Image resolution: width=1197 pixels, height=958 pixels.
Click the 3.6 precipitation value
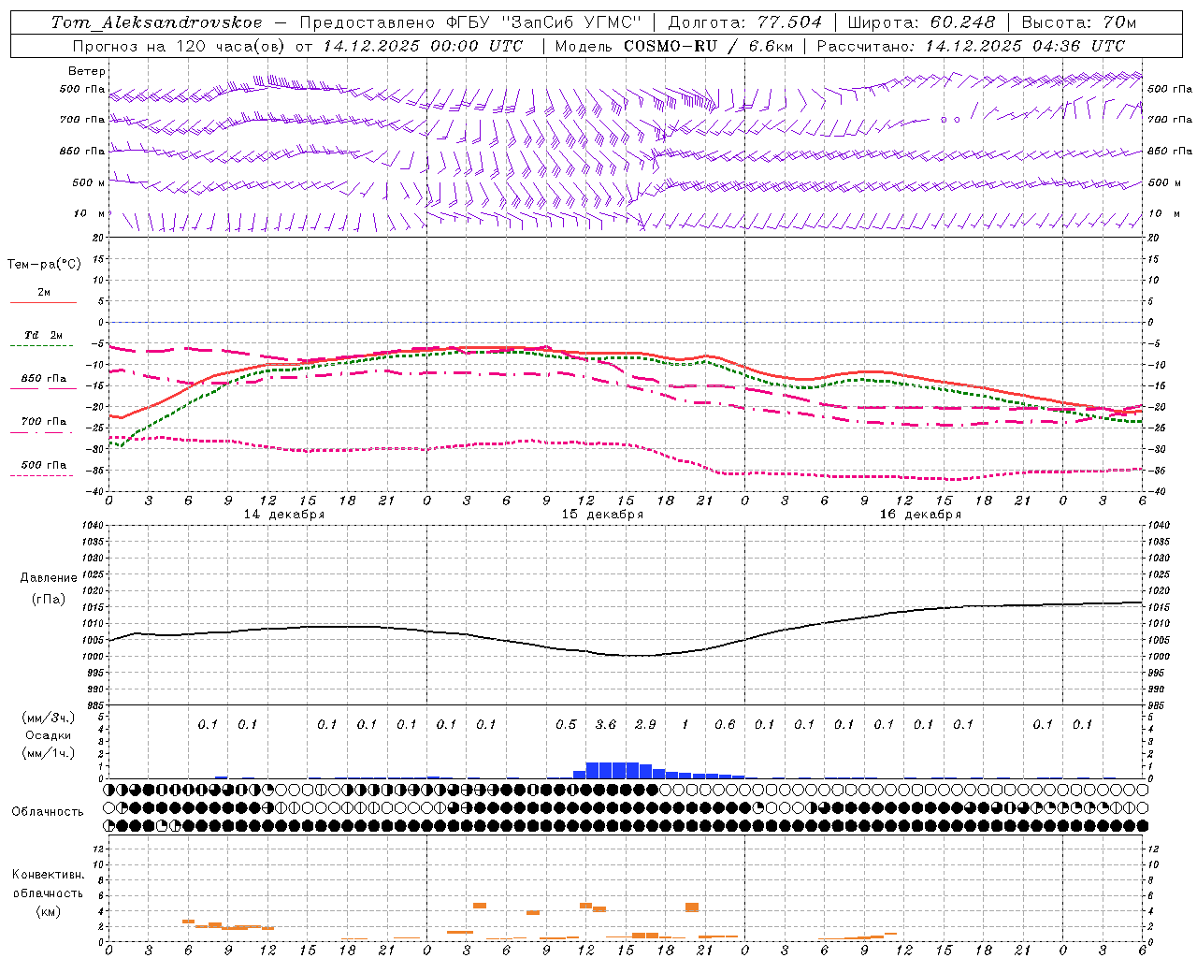(606, 724)
